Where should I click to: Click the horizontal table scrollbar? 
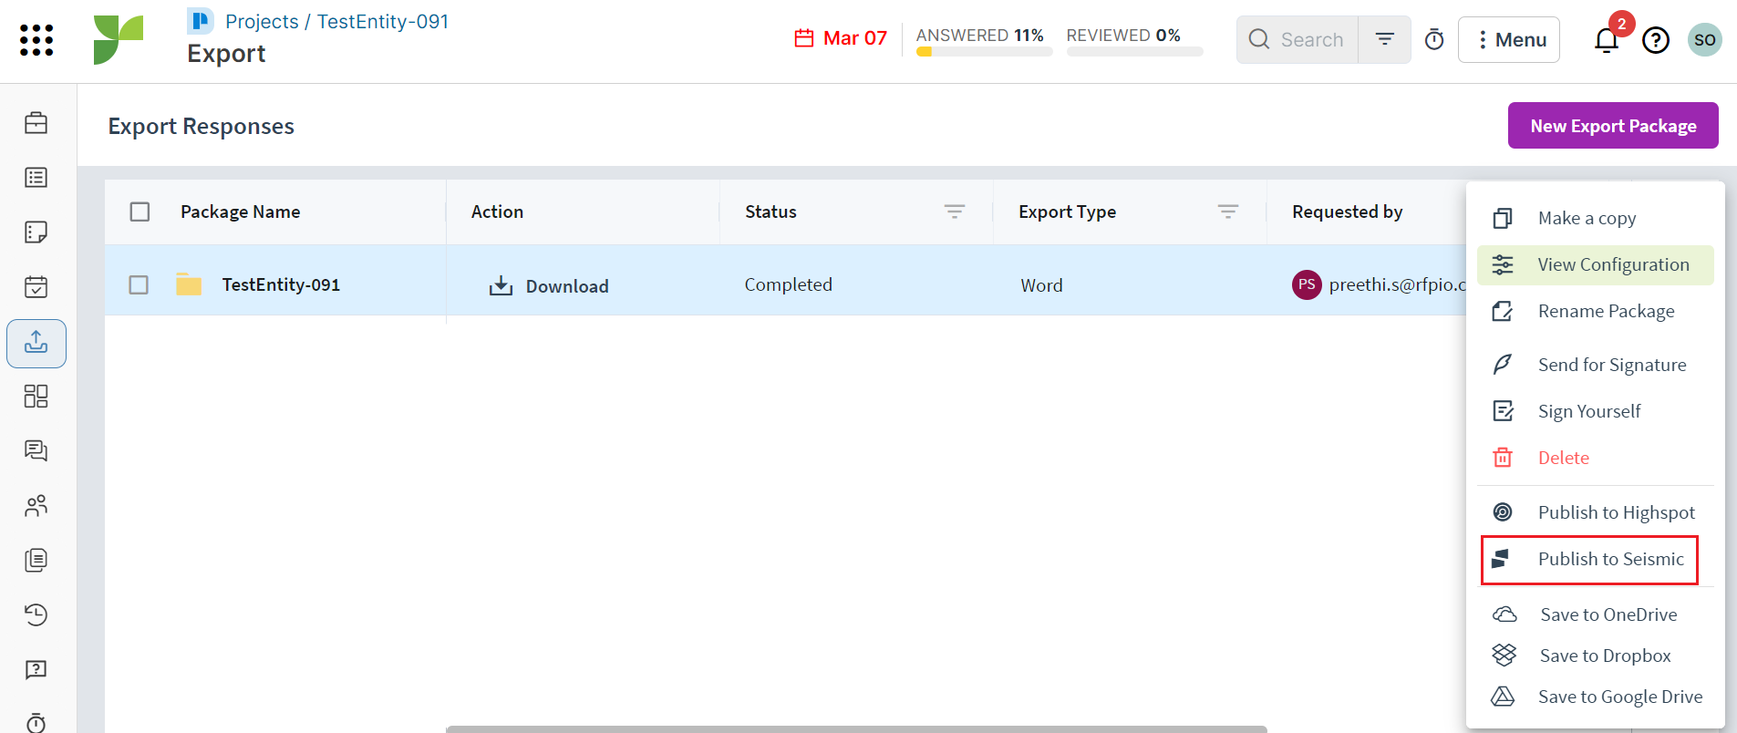[856, 729]
